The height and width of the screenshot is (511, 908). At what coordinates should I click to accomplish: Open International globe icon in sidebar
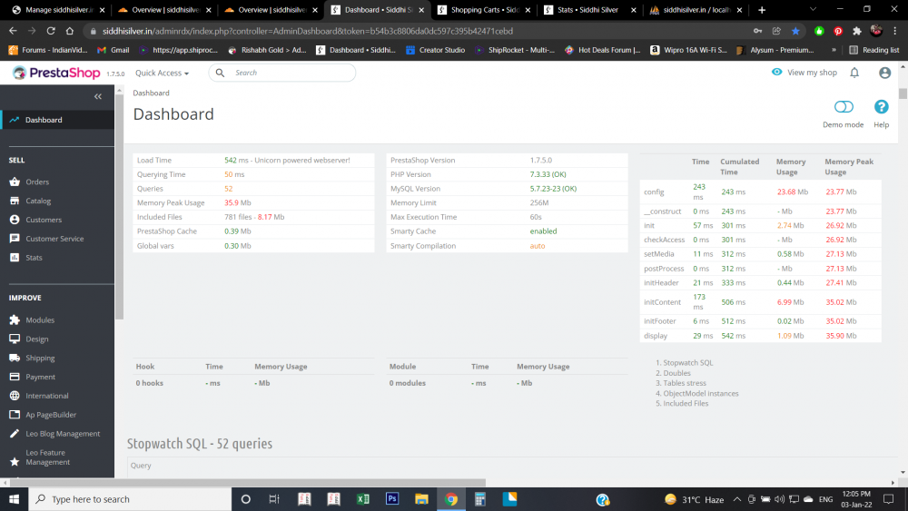pyautogui.click(x=15, y=396)
